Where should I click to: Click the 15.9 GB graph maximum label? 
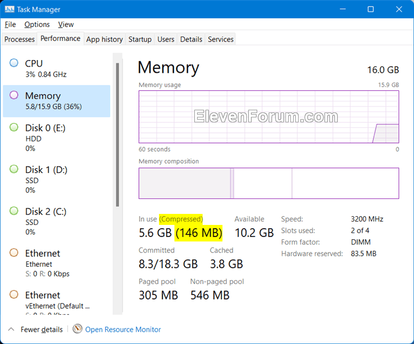click(x=389, y=85)
